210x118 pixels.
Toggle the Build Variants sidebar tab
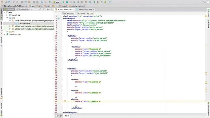pos(1,109)
